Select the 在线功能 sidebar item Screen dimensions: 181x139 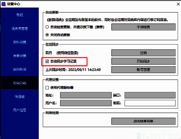20,83
